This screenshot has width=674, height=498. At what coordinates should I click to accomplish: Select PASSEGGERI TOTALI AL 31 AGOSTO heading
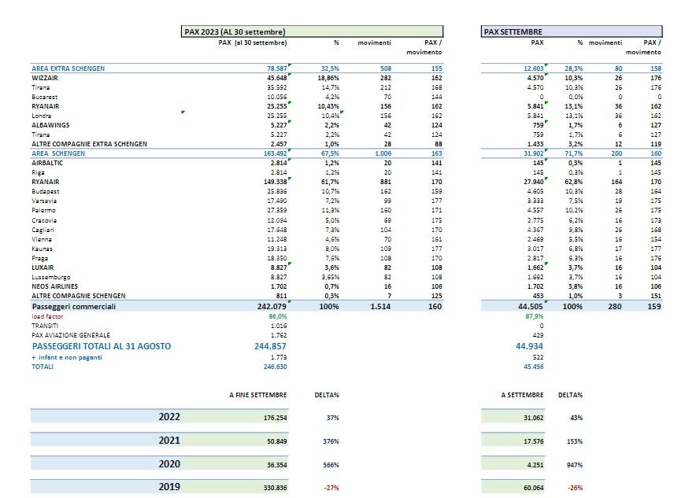[x=101, y=346]
